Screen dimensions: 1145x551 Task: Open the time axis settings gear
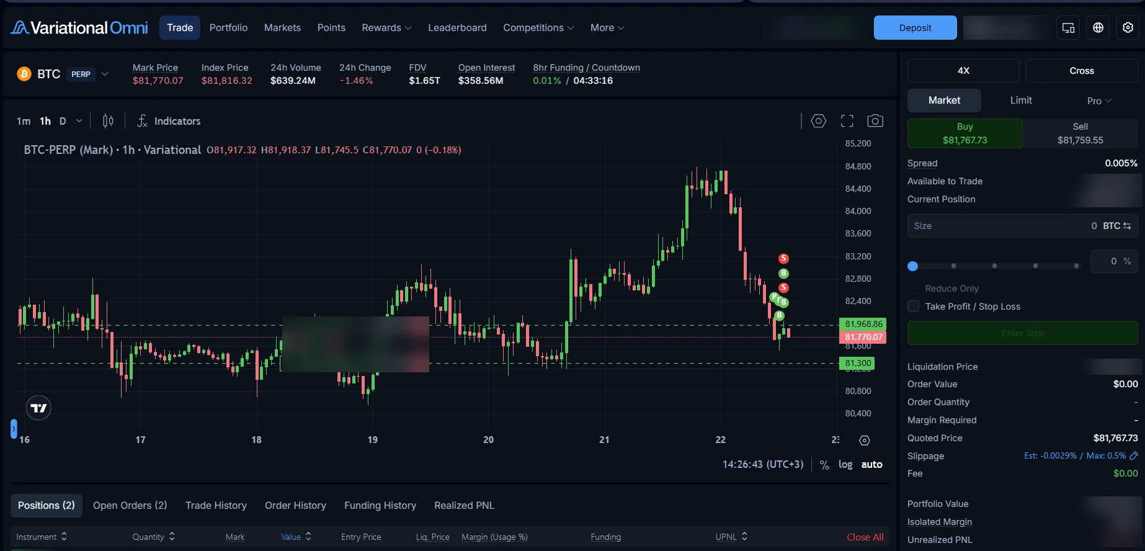865,441
